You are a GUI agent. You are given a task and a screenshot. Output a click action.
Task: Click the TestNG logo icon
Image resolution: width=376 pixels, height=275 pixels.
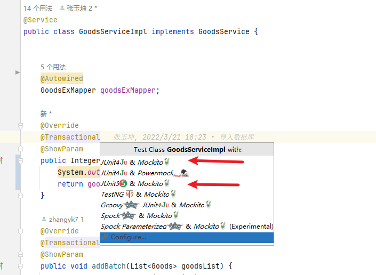130,194
